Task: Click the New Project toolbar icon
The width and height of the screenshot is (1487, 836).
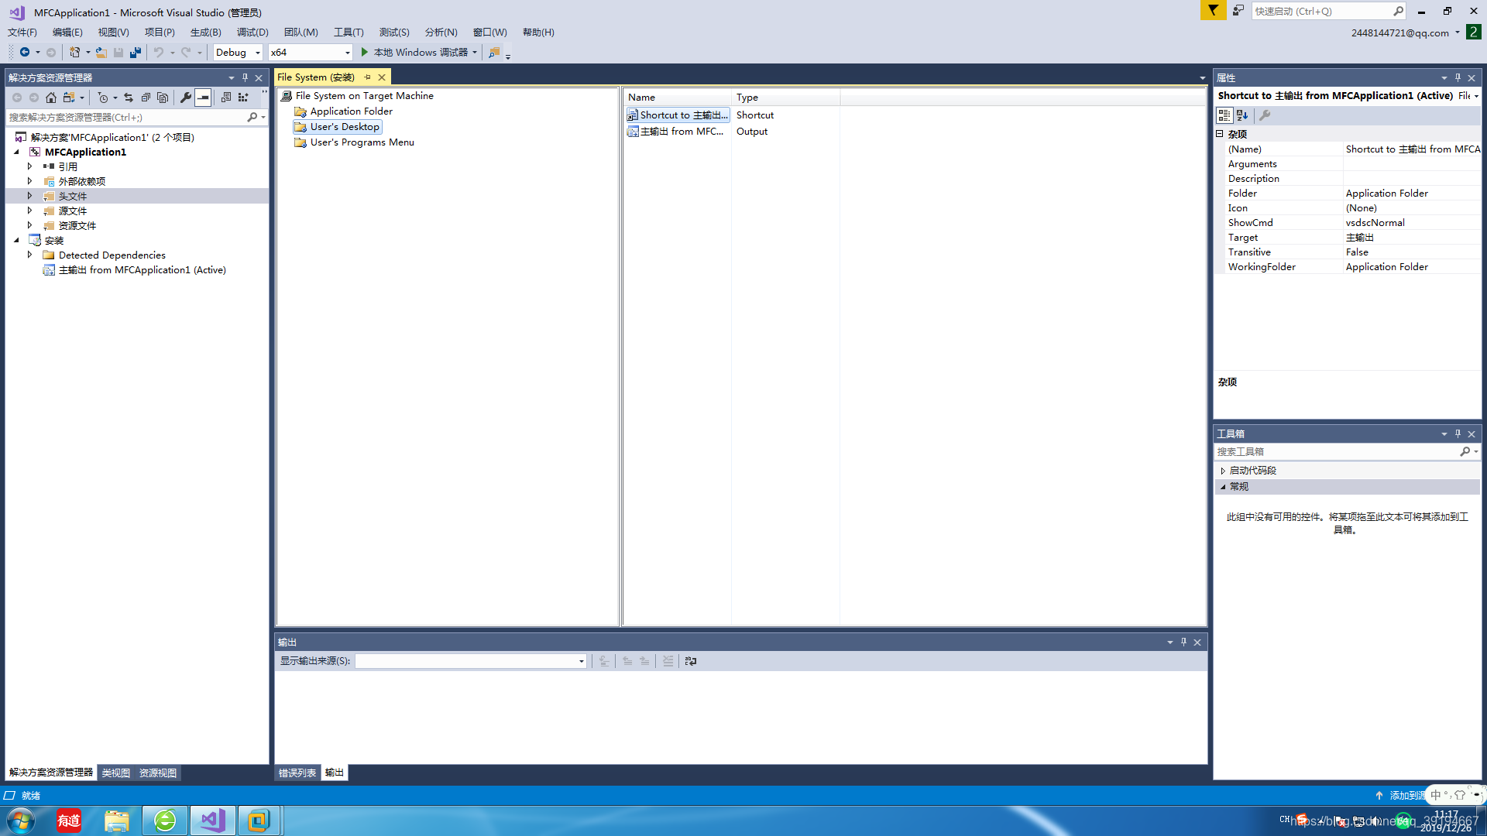Action: point(74,53)
